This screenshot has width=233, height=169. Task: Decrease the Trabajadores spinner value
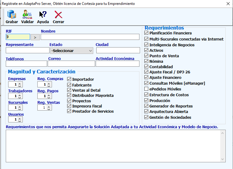20,97
